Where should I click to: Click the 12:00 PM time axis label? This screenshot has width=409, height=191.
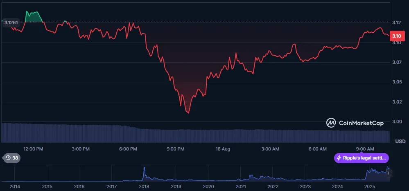(33, 149)
